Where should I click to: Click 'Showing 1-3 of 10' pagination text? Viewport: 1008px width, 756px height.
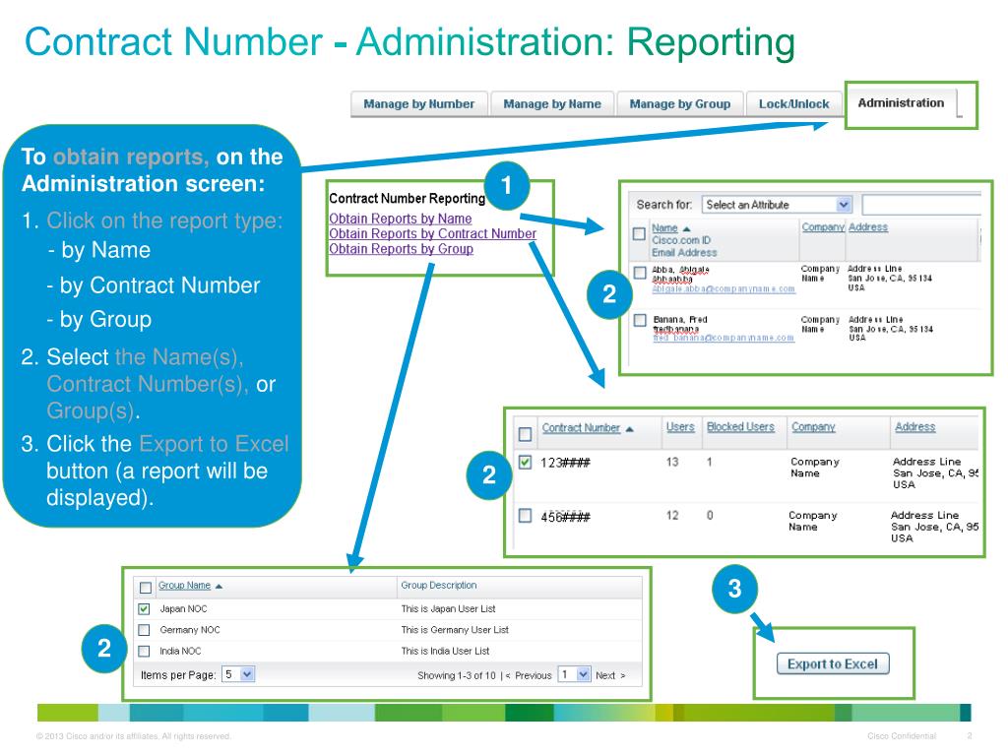click(x=457, y=675)
